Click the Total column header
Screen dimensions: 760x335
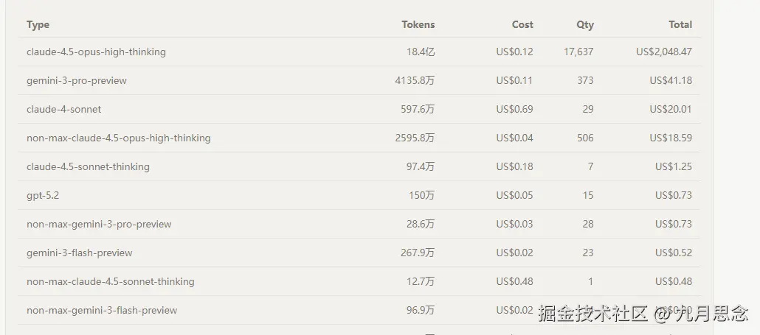pyautogui.click(x=680, y=24)
